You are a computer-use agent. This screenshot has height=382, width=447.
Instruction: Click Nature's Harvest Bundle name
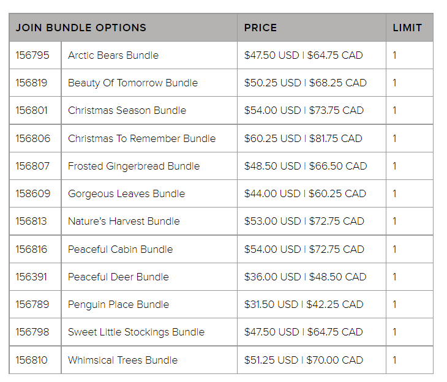(124, 221)
